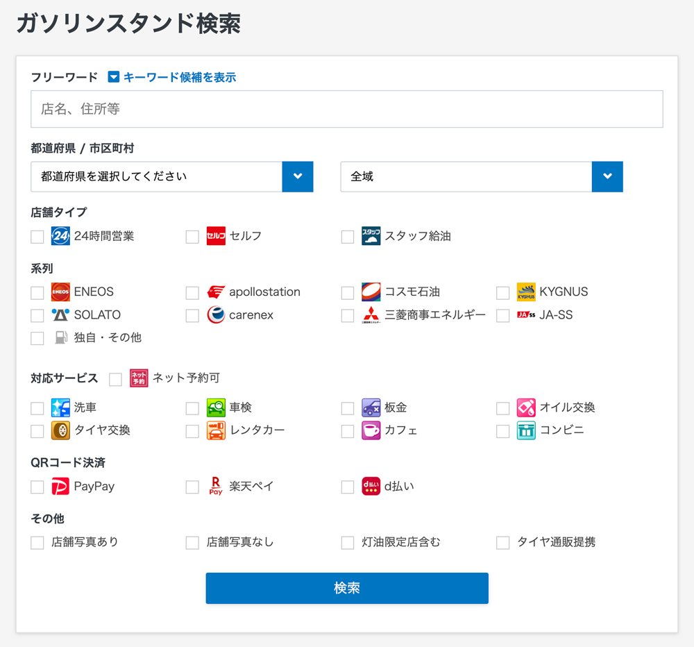The width and height of the screenshot is (694, 647).
Task: Check the 店舗写真あり checkbox
Action: (37, 543)
